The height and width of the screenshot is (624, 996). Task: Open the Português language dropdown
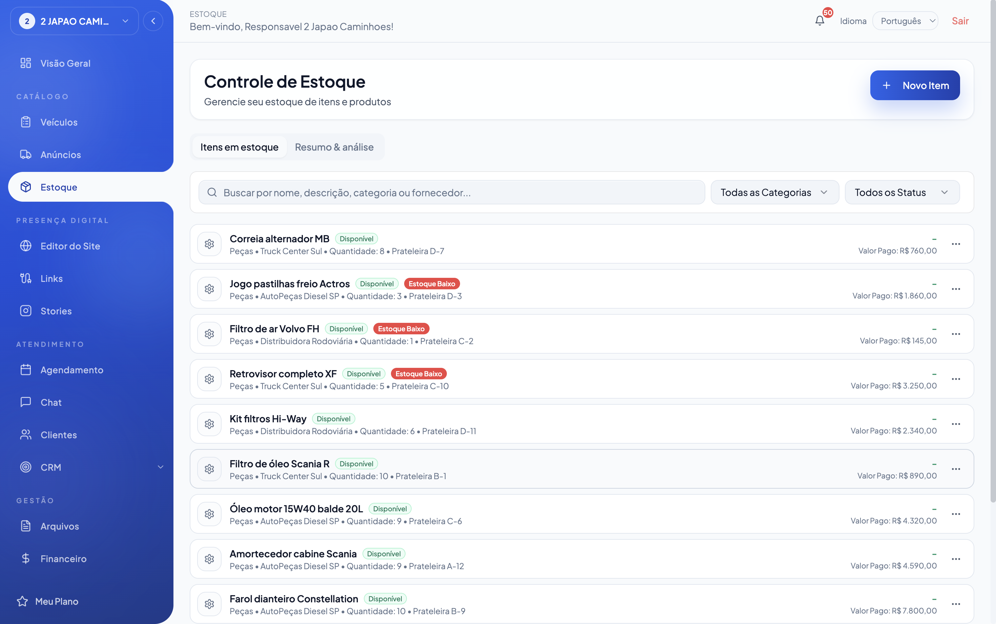coord(905,21)
